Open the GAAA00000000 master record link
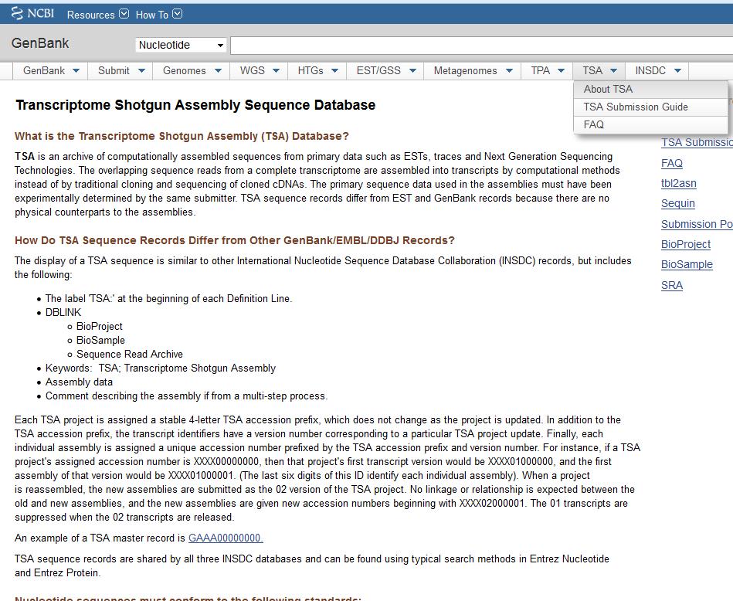733x601 pixels. click(x=226, y=538)
